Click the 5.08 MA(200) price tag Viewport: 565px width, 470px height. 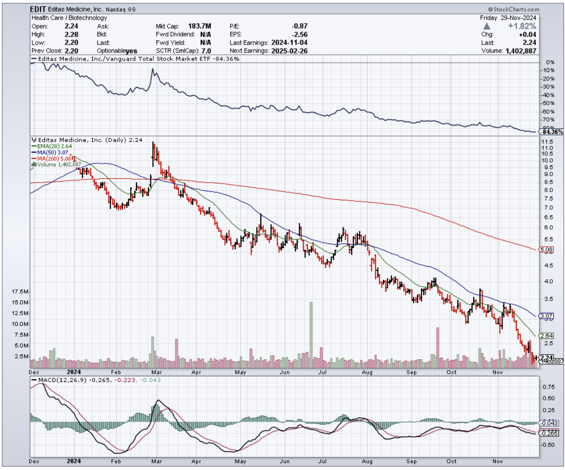point(546,250)
